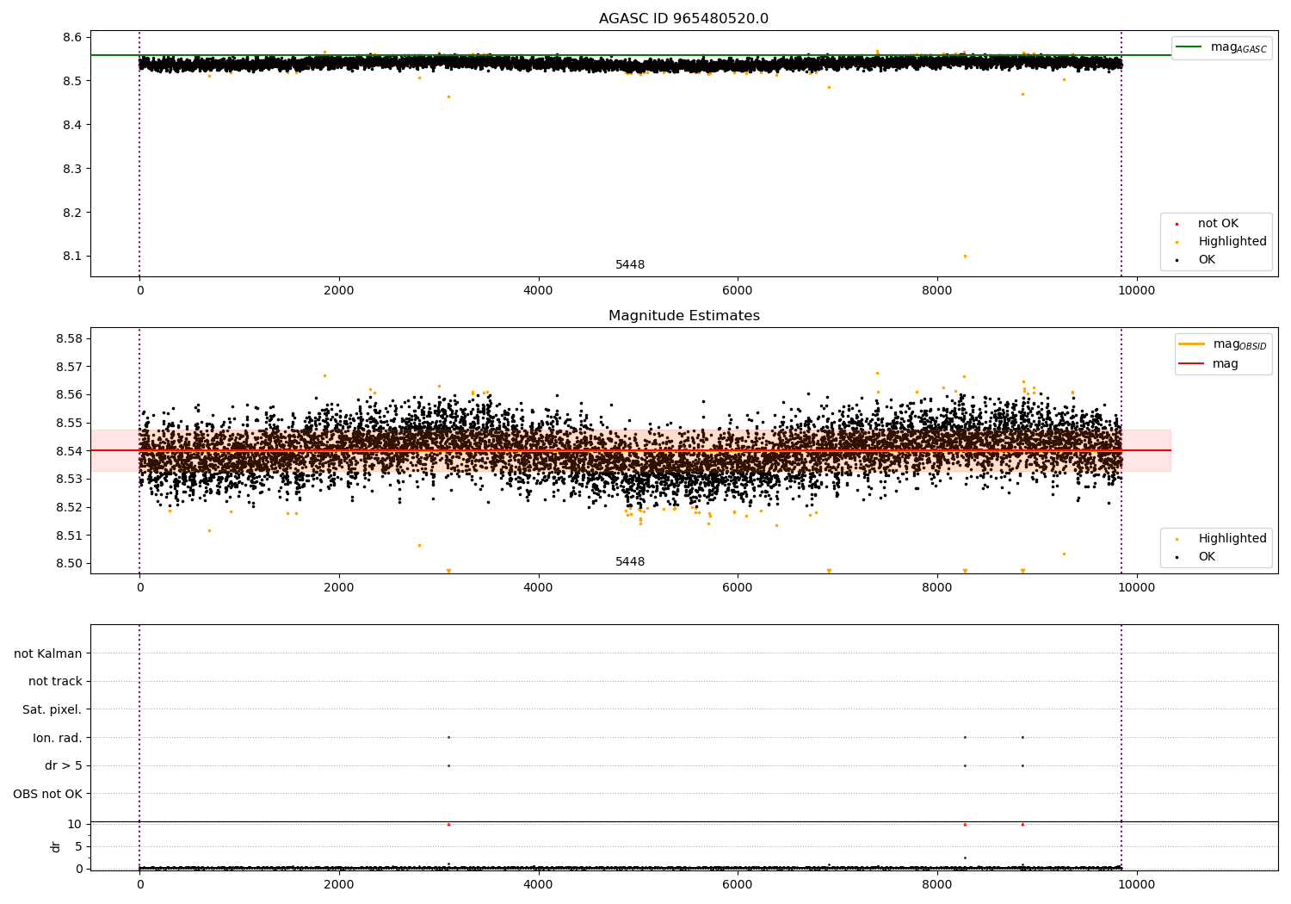Click the 8.58 y-axis tick in middle plot
1291x904 pixels.
point(69,338)
